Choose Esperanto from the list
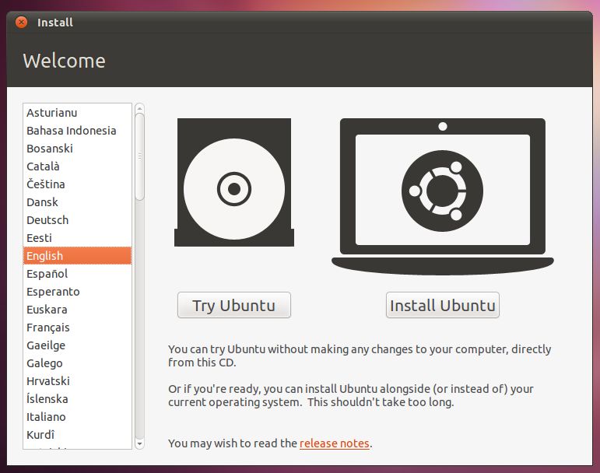The image size is (600, 473). pyautogui.click(x=77, y=292)
